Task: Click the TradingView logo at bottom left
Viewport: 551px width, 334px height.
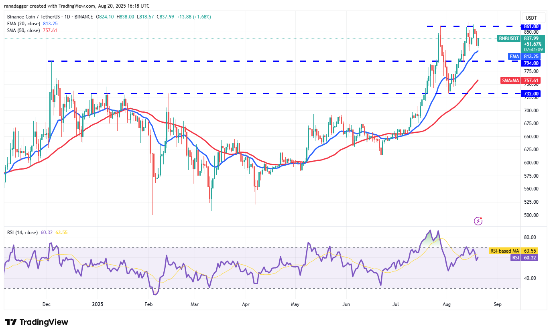Action: tap(37, 322)
